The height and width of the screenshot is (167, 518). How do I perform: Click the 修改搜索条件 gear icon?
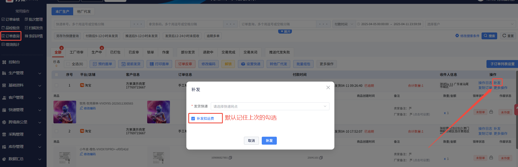tap(457, 35)
